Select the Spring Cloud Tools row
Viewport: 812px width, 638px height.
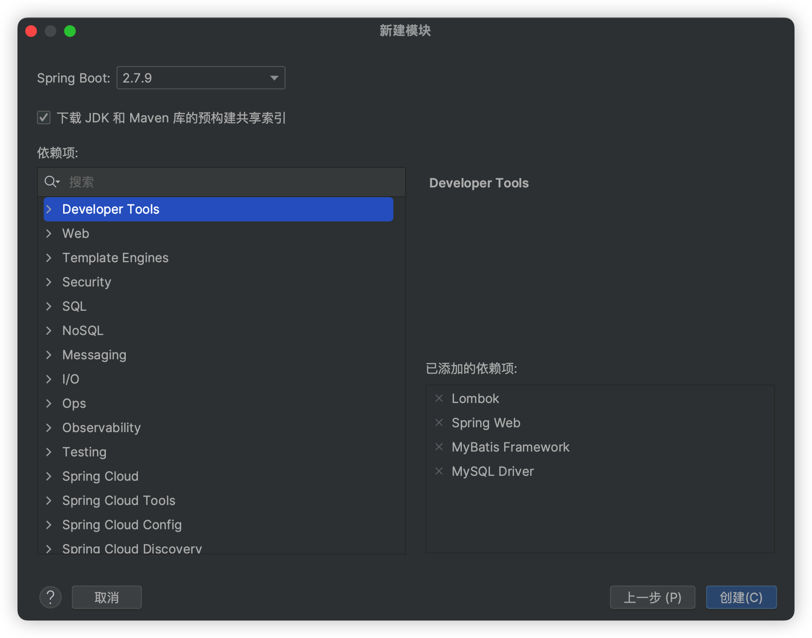coord(219,501)
